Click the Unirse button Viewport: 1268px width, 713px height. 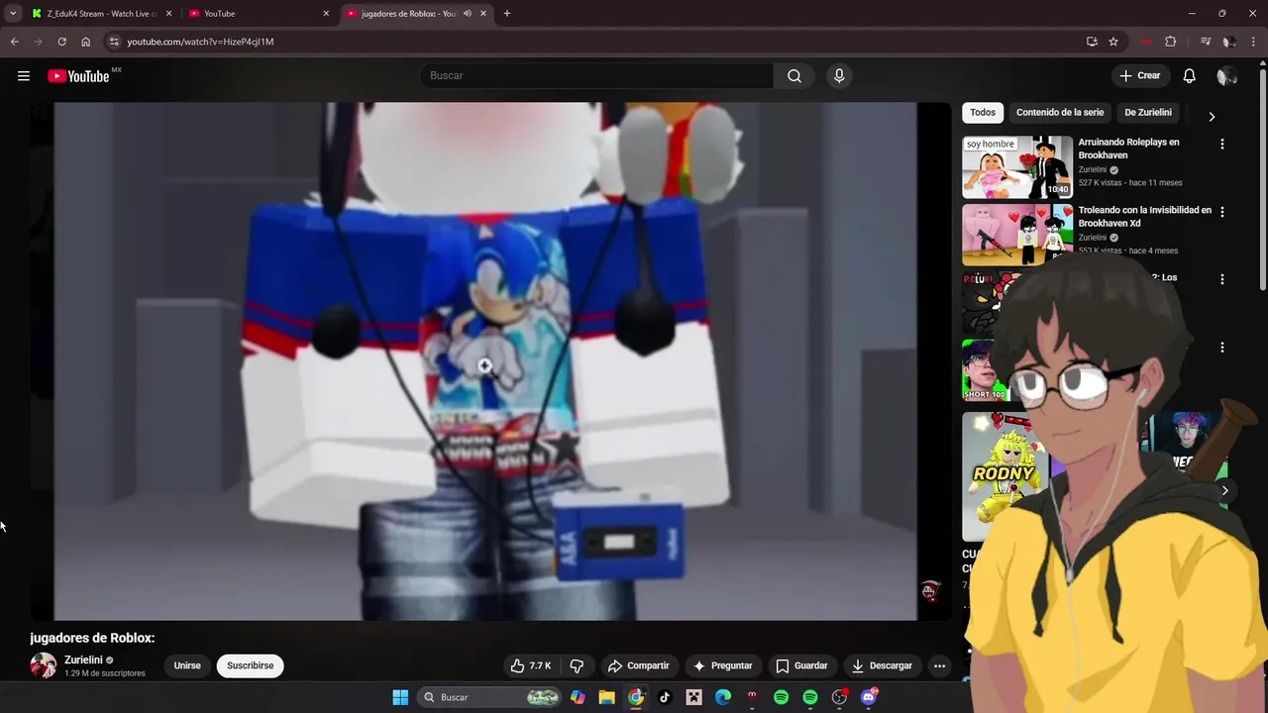[x=187, y=665]
